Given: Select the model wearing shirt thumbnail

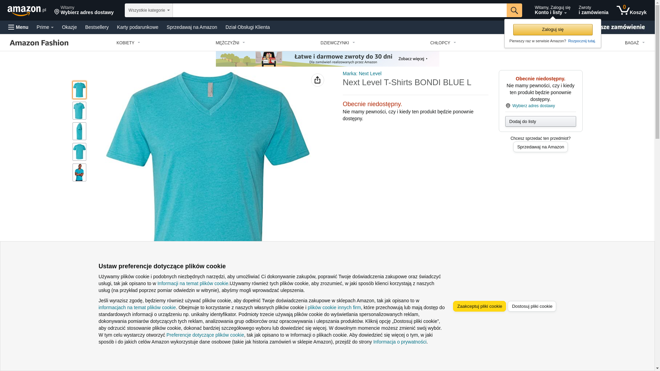Looking at the screenshot, I should tap(79, 172).
